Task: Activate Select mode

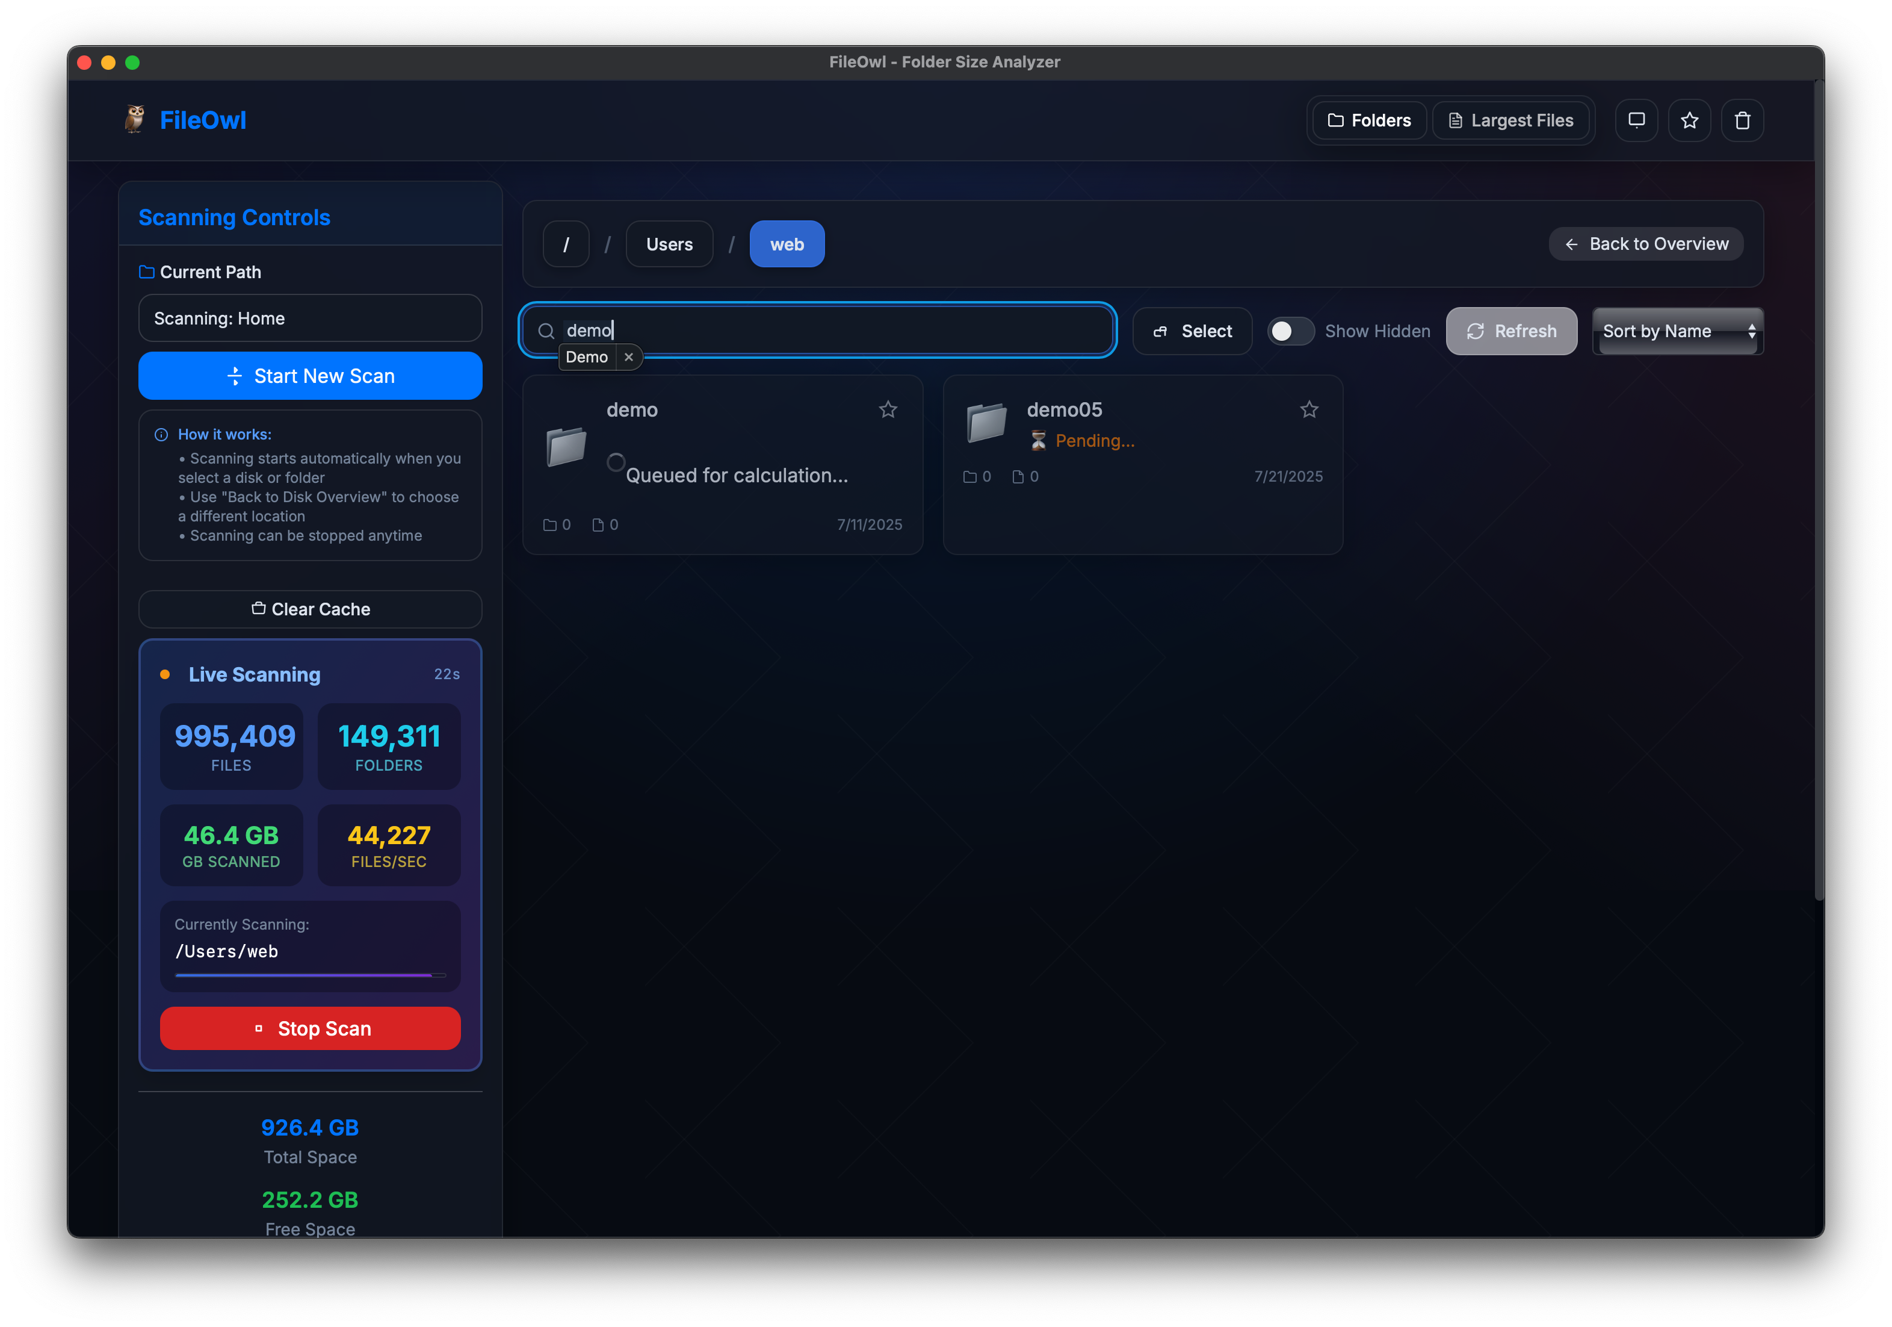Action: pos(1192,331)
